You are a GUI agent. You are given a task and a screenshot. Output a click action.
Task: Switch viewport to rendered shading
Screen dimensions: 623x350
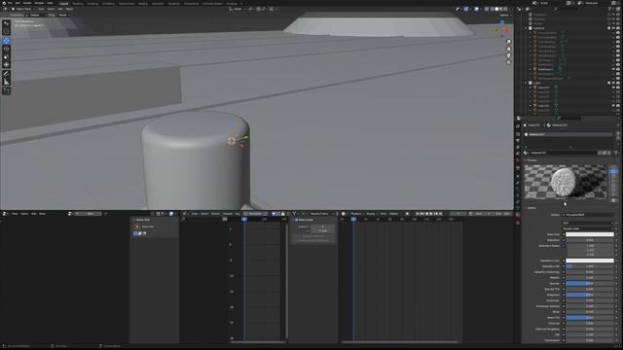click(x=506, y=9)
